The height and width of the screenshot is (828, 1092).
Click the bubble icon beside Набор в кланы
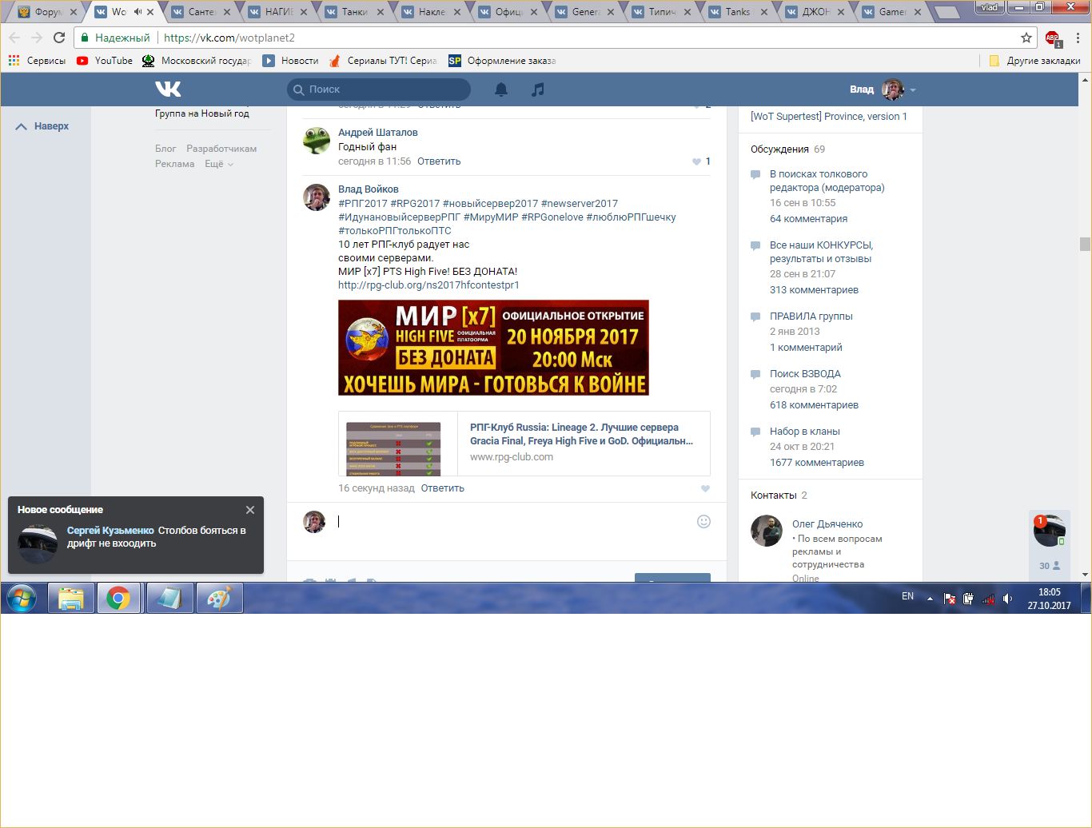(755, 432)
